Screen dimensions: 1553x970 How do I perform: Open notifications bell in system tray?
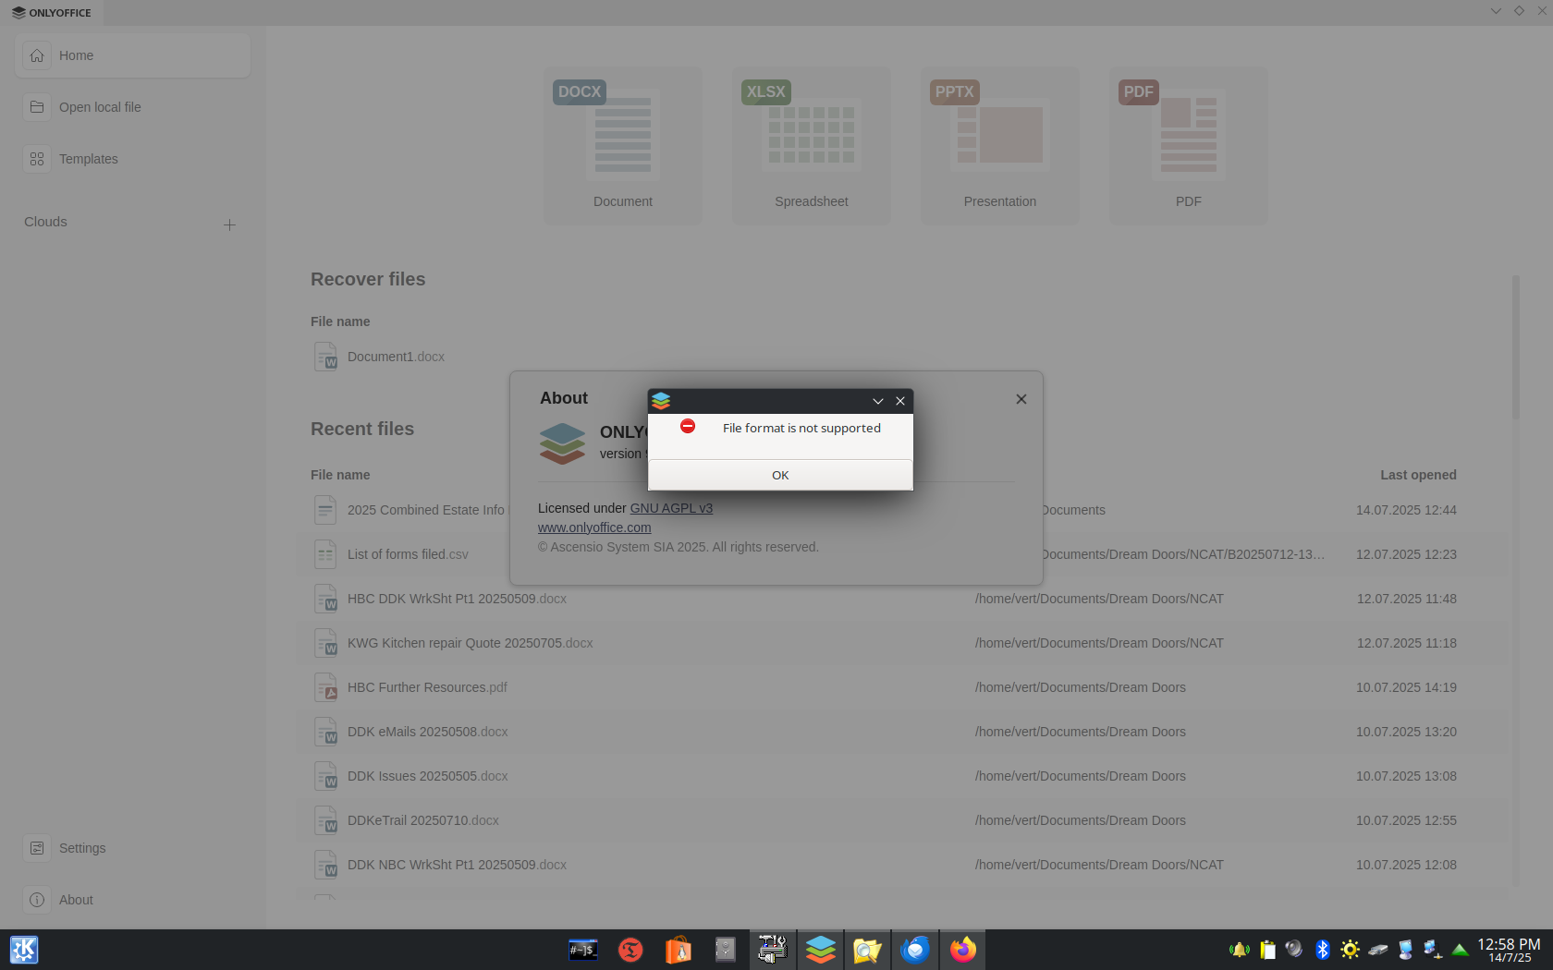coord(1240,950)
